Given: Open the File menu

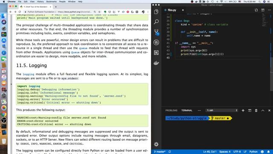Looking at the screenshot, I should 20,2.
